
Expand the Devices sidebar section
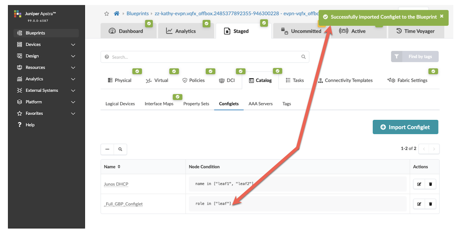click(x=73, y=44)
